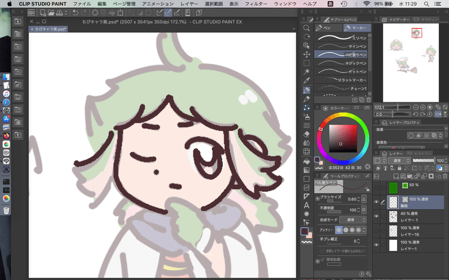
Task: Select the first anti-aliasing option
Action: point(339,230)
